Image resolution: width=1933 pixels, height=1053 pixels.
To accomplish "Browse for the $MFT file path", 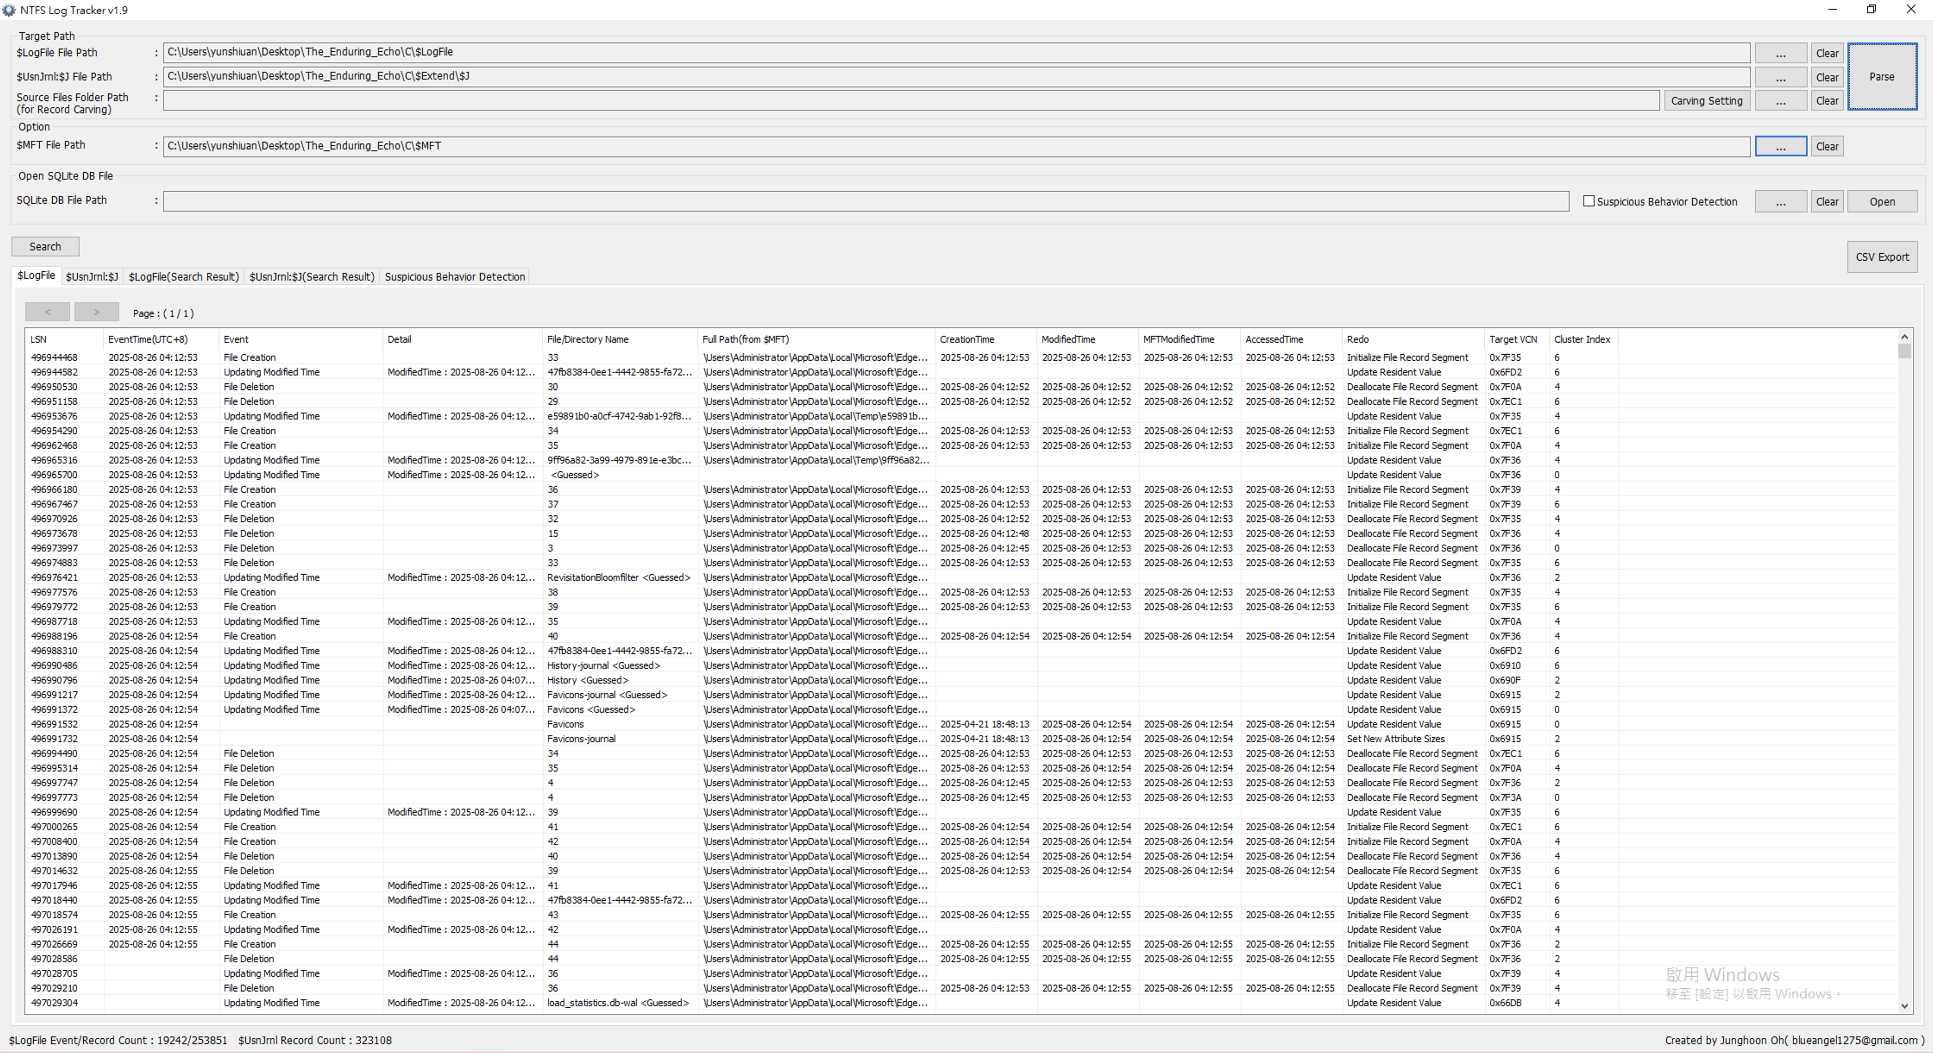I will pyautogui.click(x=1780, y=146).
